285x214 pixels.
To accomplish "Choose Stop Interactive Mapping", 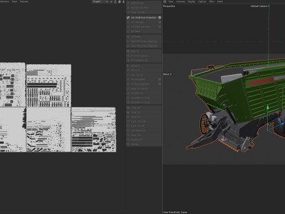I will [x=144, y=46].
